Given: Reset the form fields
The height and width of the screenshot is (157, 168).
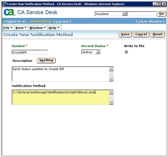Looking at the screenshot, I should click(158, 35).
